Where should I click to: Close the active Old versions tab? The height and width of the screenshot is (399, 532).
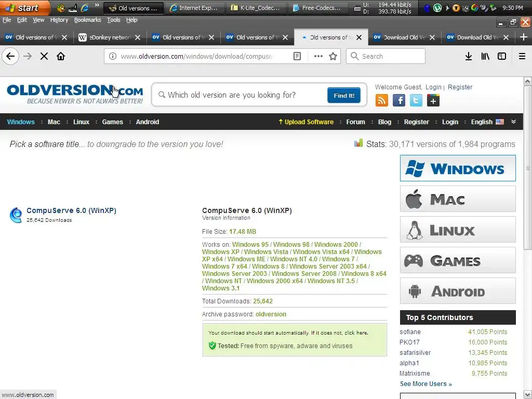point(359,37)
